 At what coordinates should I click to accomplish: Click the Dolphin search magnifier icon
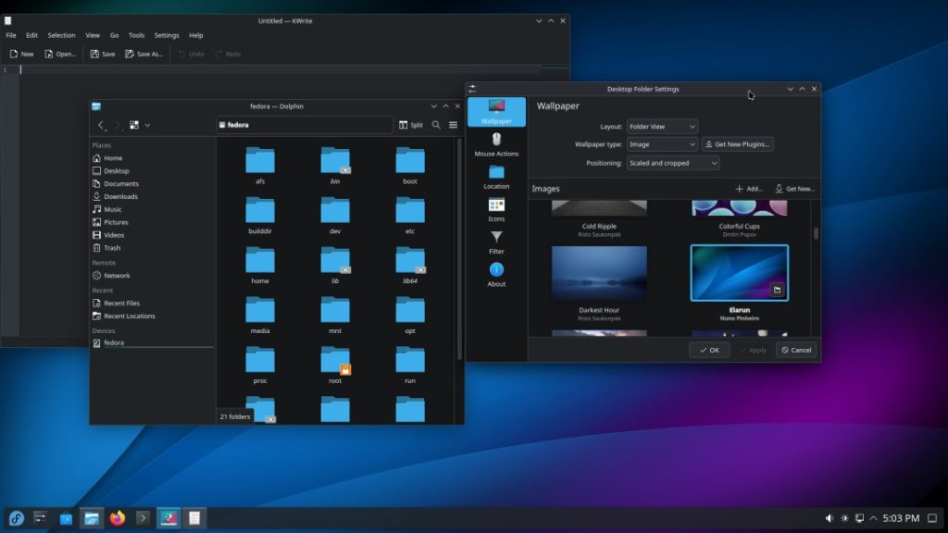click(436, 125)
